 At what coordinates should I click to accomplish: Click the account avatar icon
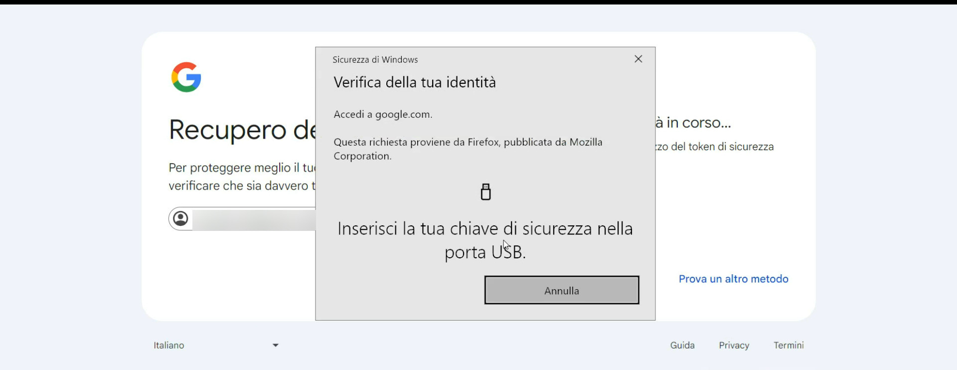point(181,218)
